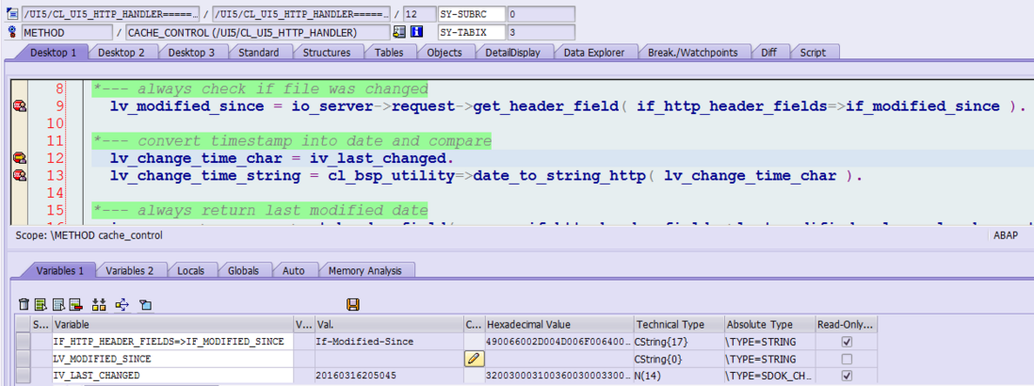Click the third gray list icon in variables toolbar
Image resolution: width=1034 pixels, height=386 pixels.
pos(58,304)
